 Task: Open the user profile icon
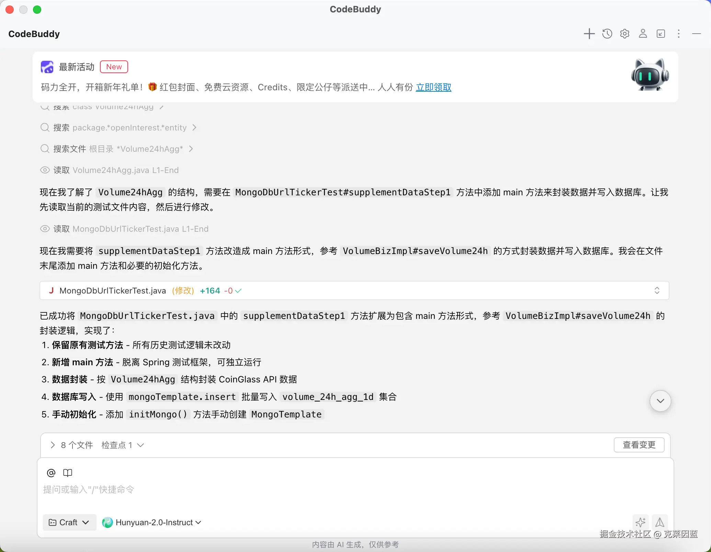click(x=643, y=33)
